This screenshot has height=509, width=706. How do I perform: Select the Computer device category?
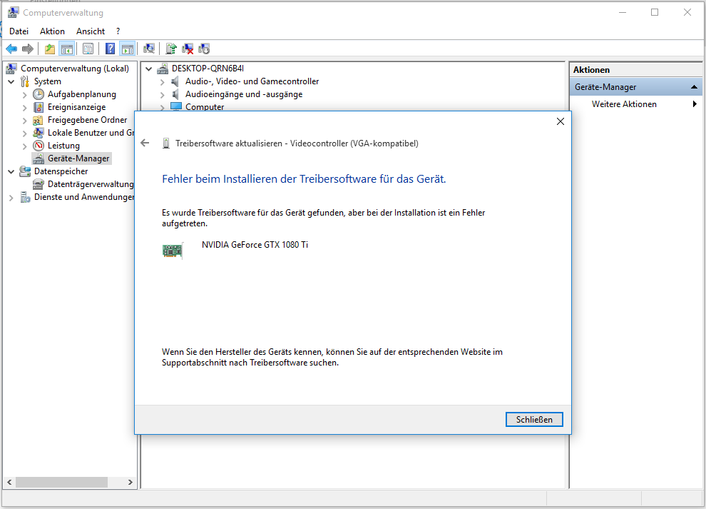point(205,107)
